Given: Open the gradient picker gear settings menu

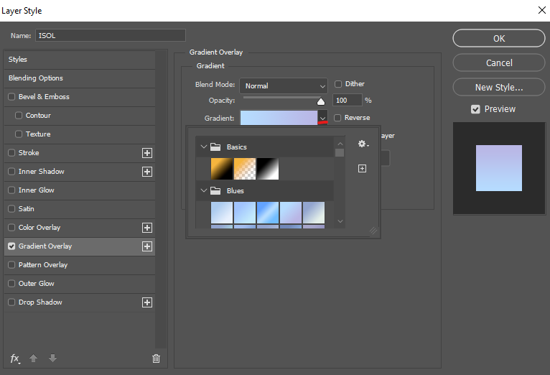Looking at the screenshot, I should coord(363,144).
